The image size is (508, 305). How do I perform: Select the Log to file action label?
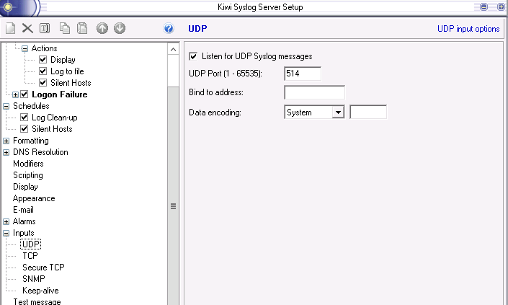67,71
